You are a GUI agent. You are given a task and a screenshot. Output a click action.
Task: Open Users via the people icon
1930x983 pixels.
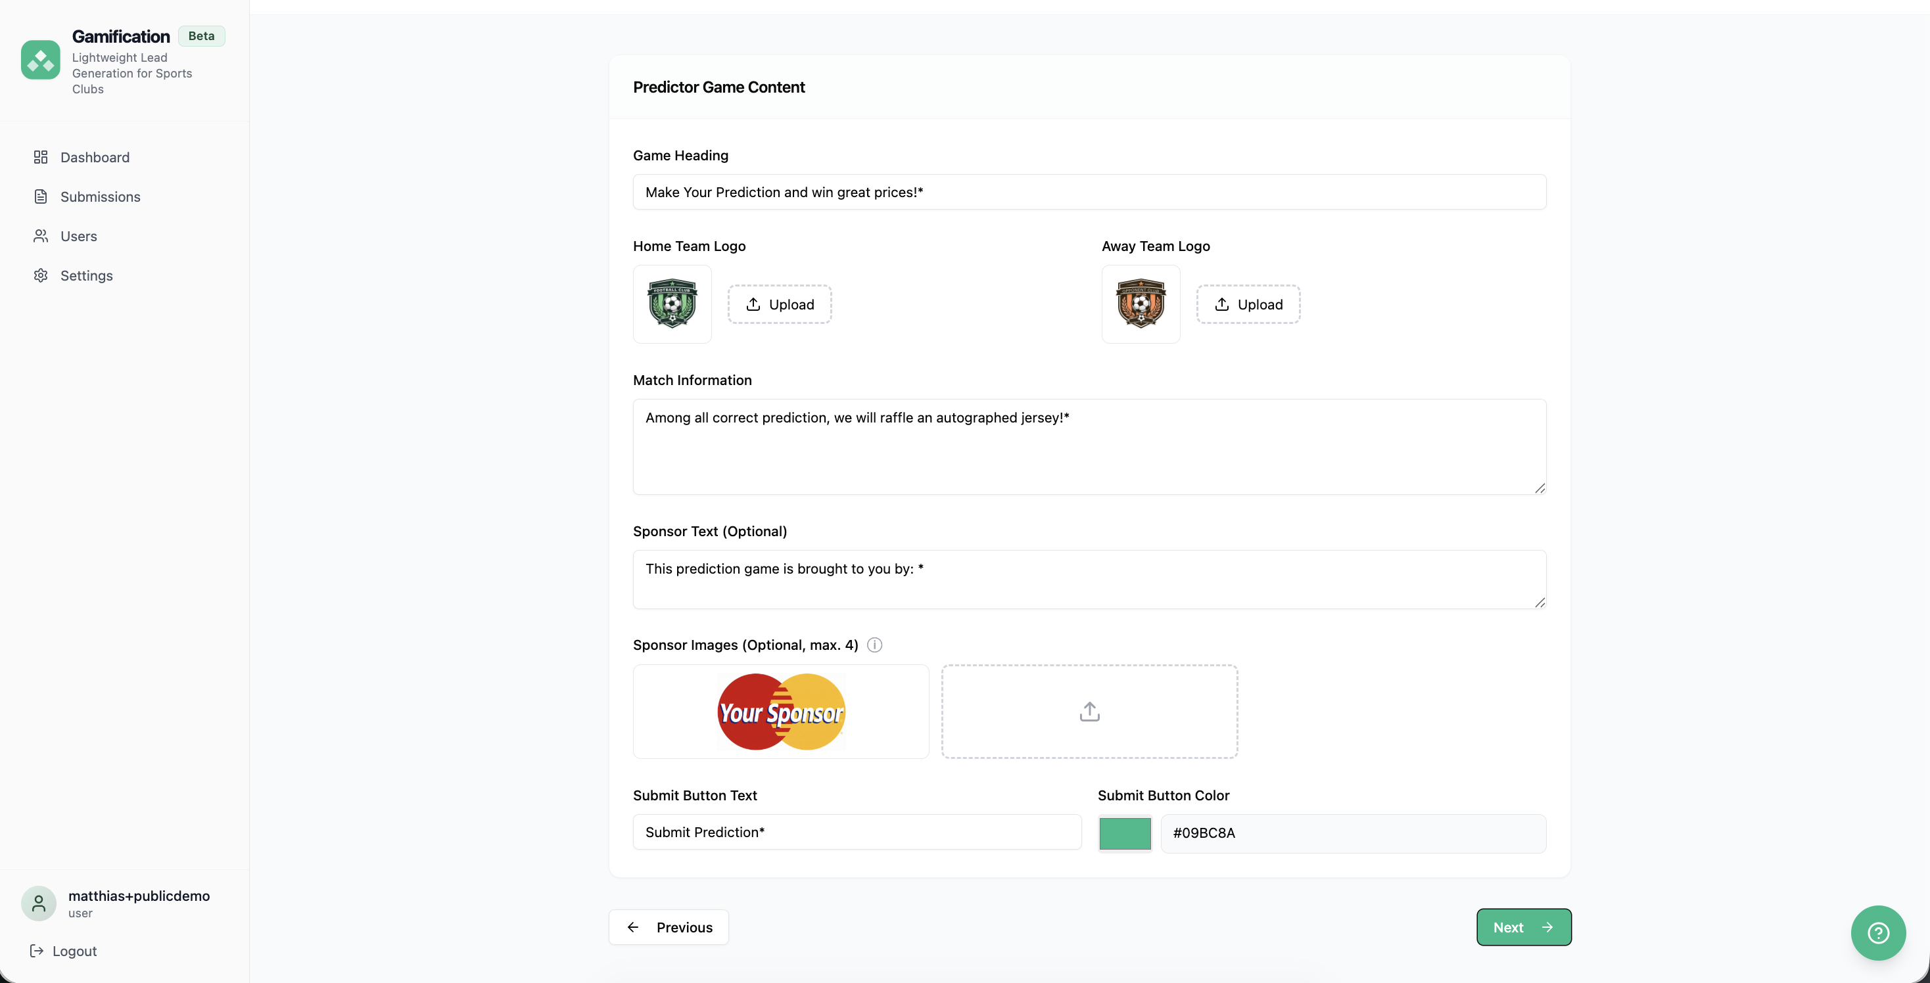coord(41,236)
